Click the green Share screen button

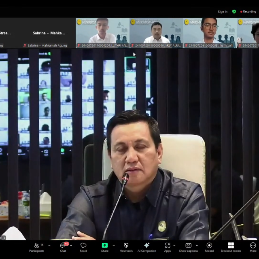coord(105,247)
